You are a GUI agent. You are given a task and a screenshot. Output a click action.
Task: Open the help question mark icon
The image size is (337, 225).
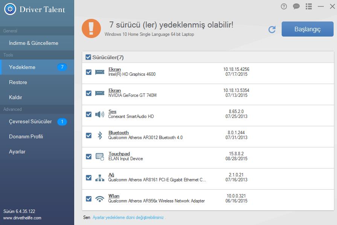tap(284, 6)
